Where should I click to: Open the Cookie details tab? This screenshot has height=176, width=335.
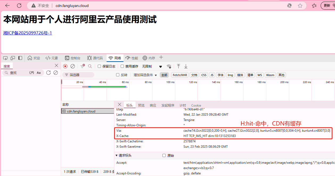tap(196, 105)
